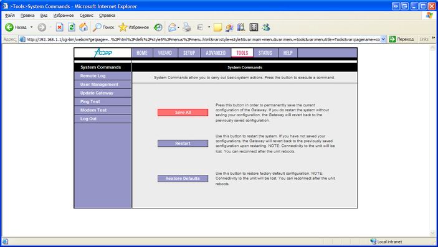Refresh the page with green arrows icon
Screen dimensions: 438x247
(x=72, y=27)
